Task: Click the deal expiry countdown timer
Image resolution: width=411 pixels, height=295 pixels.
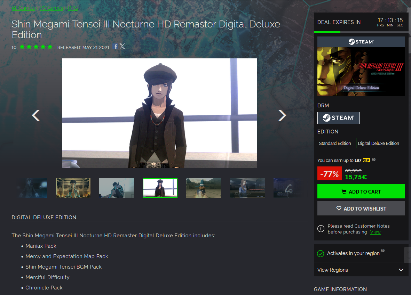Action: (x=390, y=22)
